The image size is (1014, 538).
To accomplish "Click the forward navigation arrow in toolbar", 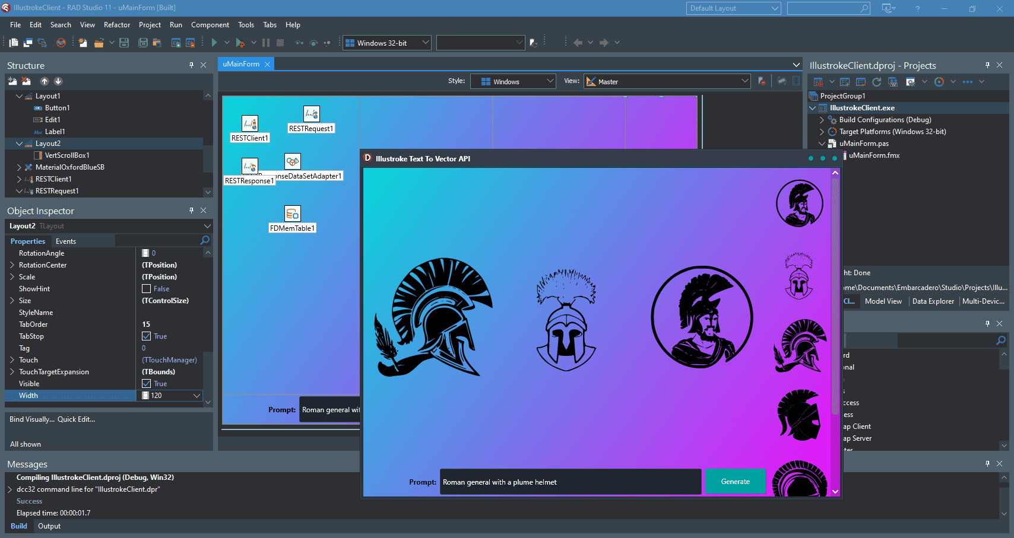I will (x=604, y=43).
